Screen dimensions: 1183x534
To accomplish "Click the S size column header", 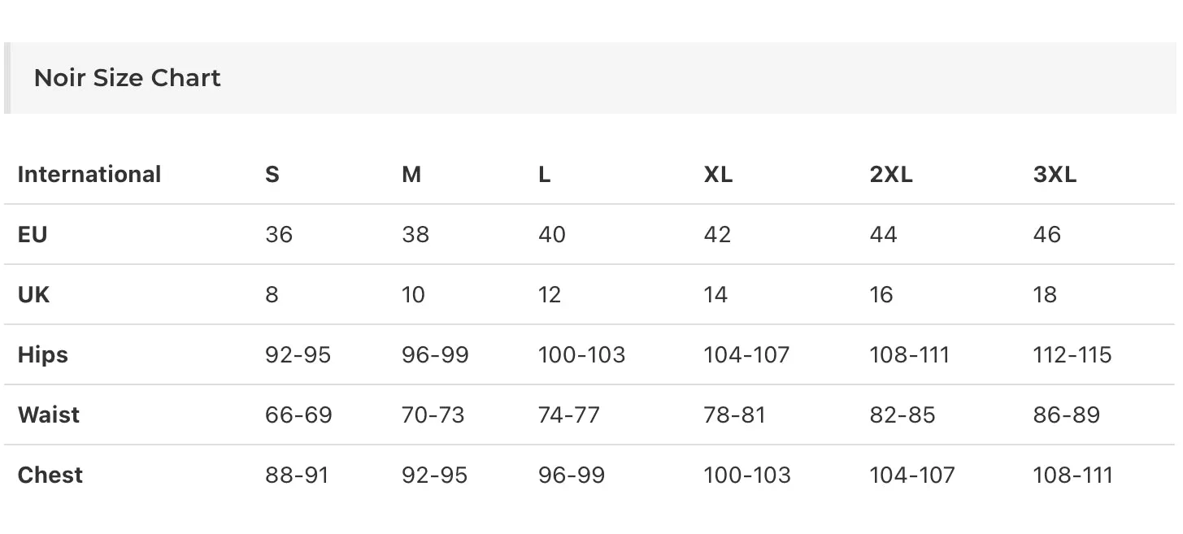I will (x=272, y=174).
